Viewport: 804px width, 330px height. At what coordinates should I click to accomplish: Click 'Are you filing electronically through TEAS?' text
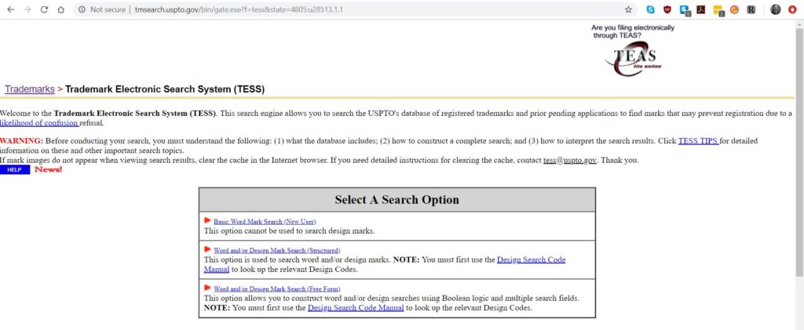pyautogui.click(x=633, y=31)
